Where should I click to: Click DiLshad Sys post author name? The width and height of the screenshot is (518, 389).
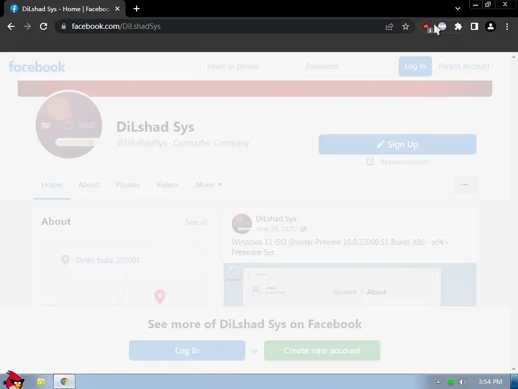pos(276,219)
